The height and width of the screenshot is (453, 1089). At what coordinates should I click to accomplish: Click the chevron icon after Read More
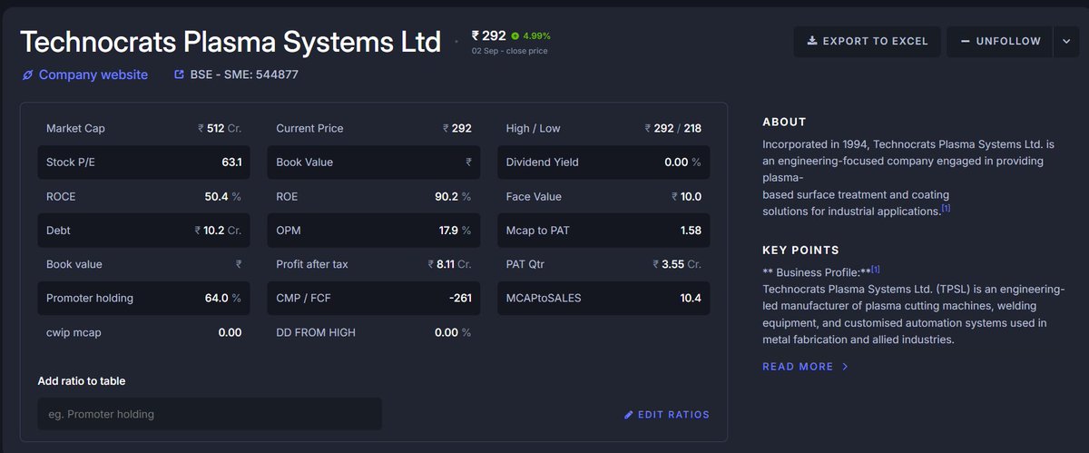point(845,367)
